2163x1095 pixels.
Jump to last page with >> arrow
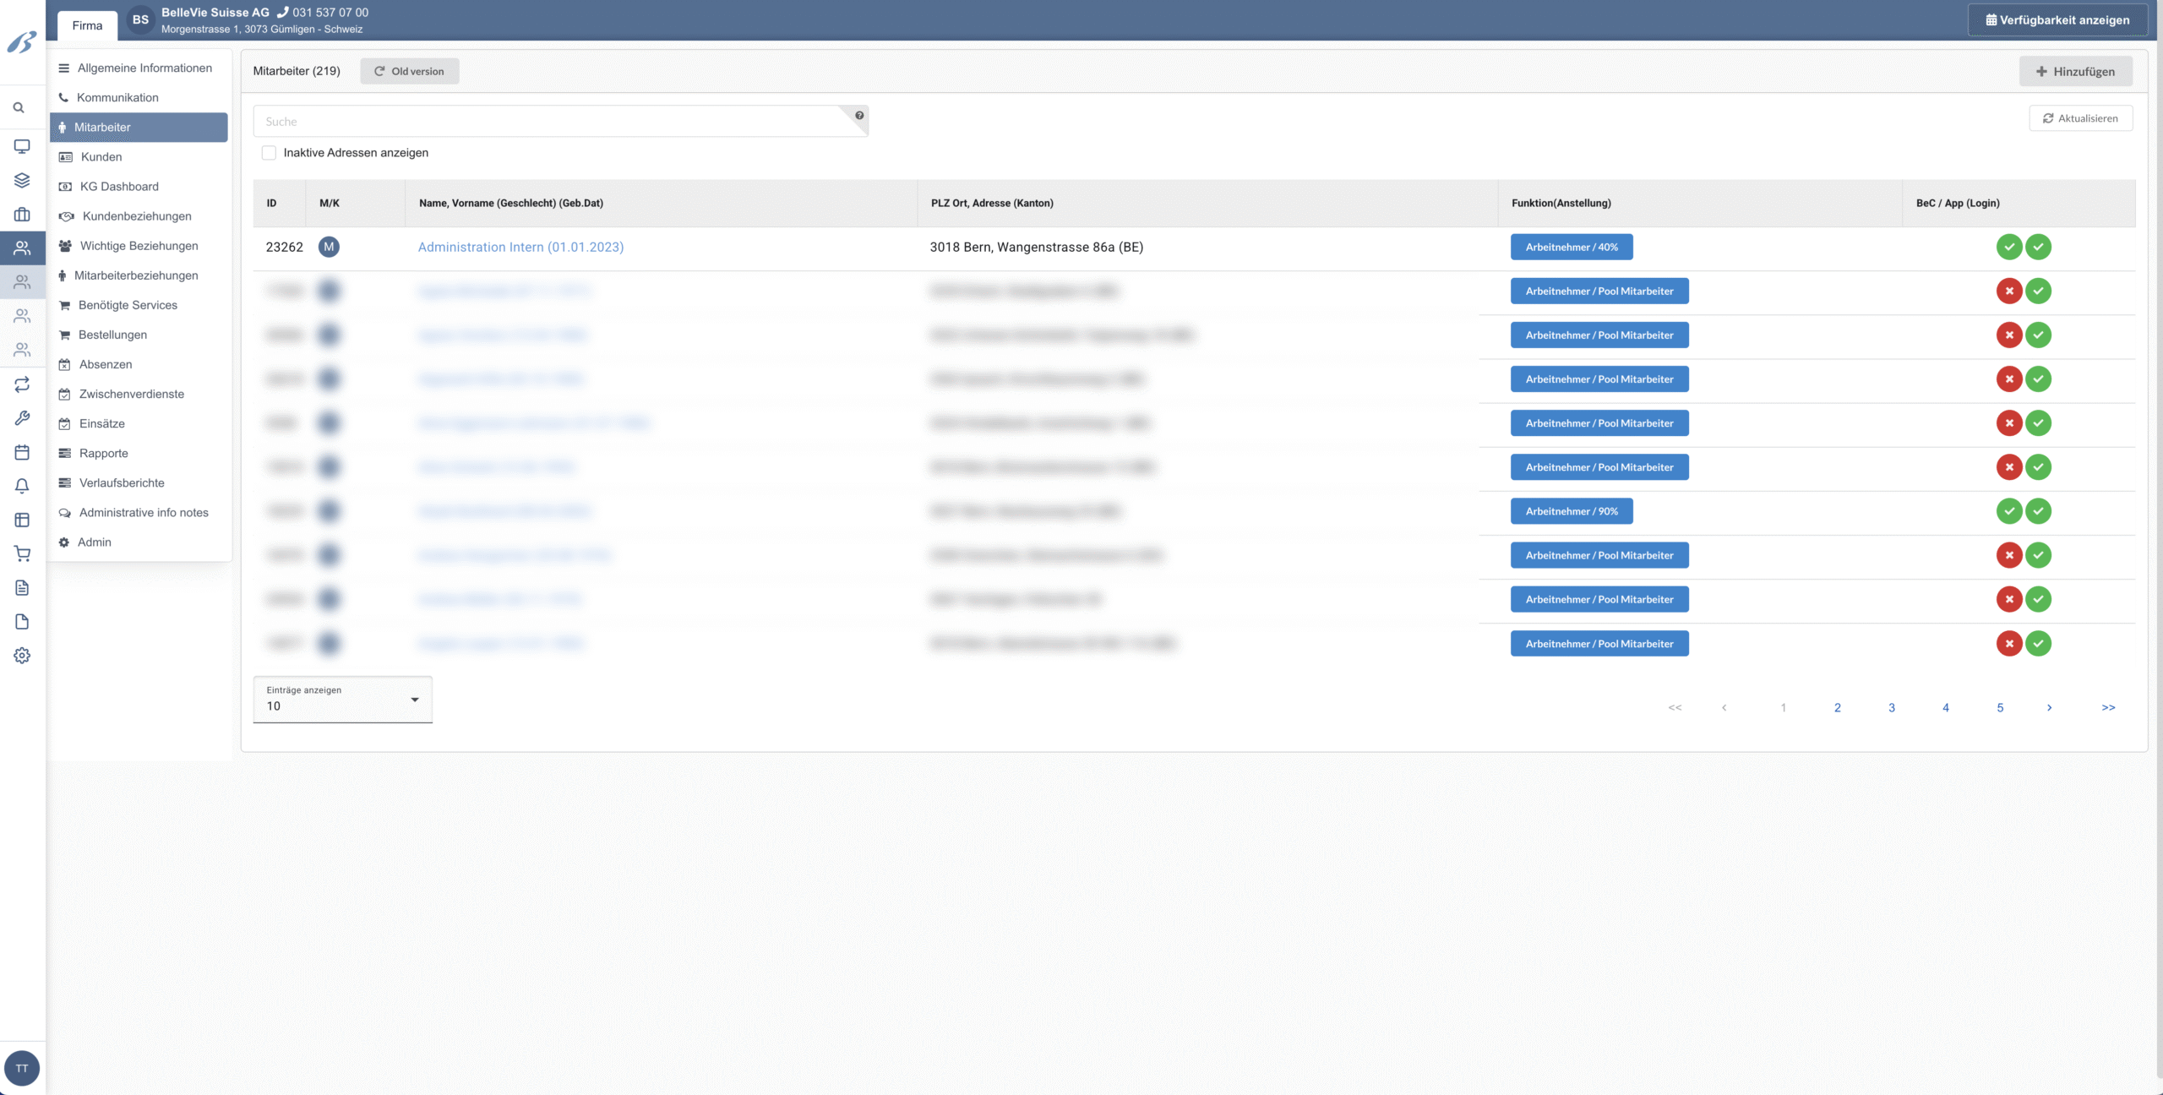tap(2108, 708)
